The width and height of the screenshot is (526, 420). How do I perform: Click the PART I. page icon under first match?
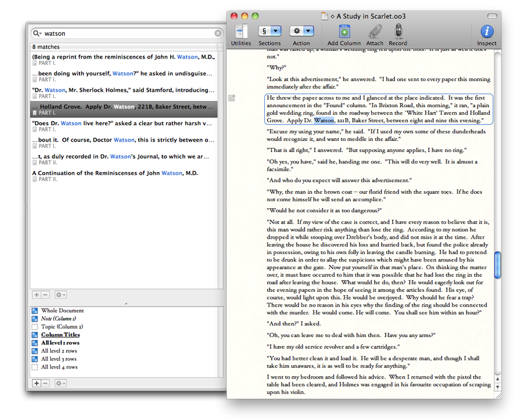pos(34,63)
